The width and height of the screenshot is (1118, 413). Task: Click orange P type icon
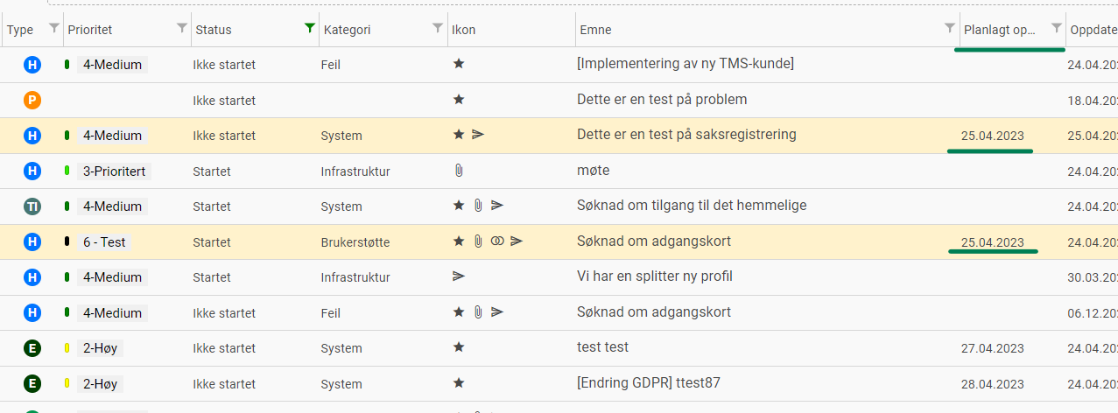coord(32,100)
